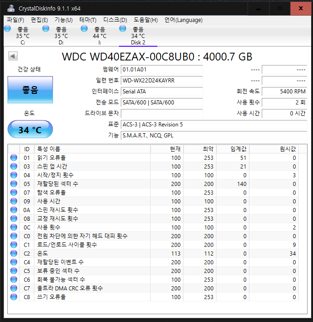The width and height of the screenshot is (313, 322).
Task: Click the 2 회 power on count field
Action: pyautogui.click(x=285, y=103)
